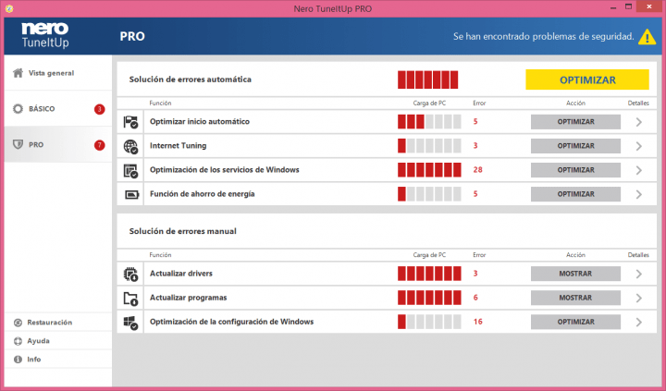Click the Internet Tuning globe icon

[130, 146]
